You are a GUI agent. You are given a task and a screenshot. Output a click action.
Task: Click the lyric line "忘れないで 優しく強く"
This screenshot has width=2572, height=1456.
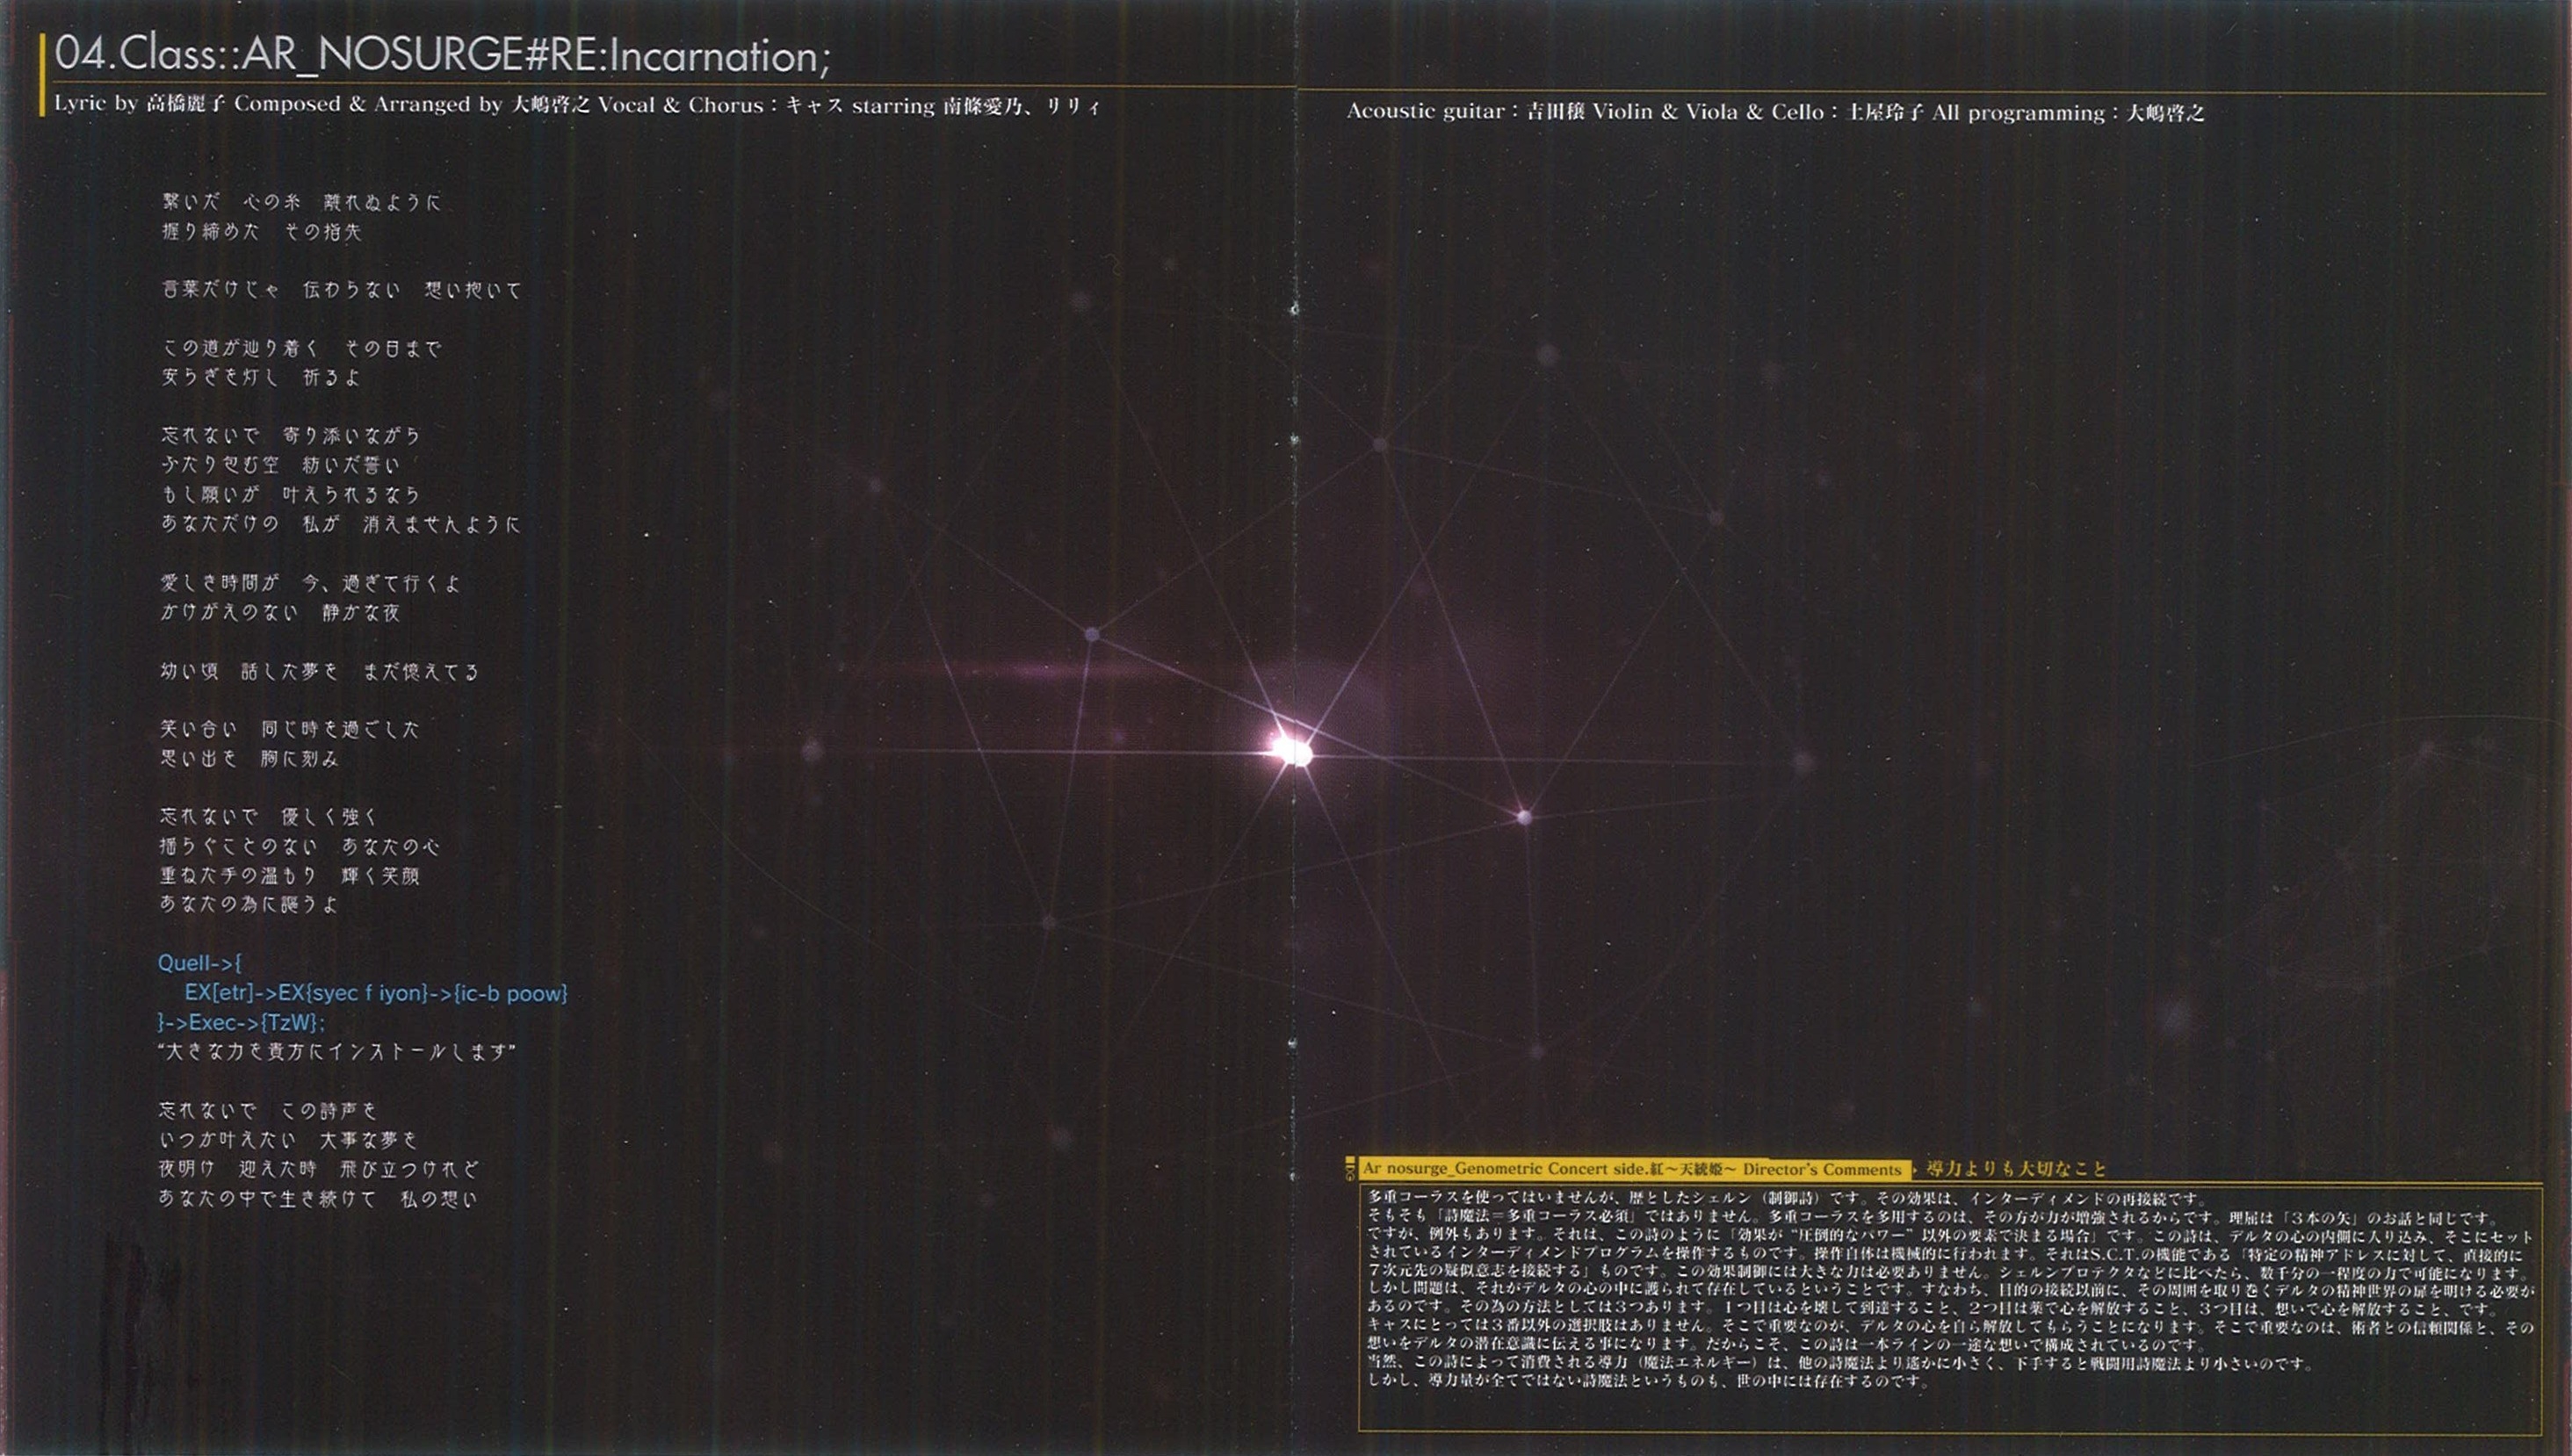(x=270, y=816)
